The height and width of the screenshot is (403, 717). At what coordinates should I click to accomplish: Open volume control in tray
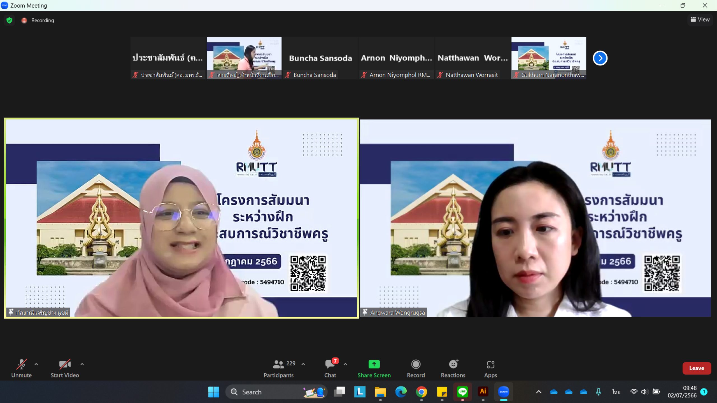click(644, 392)
